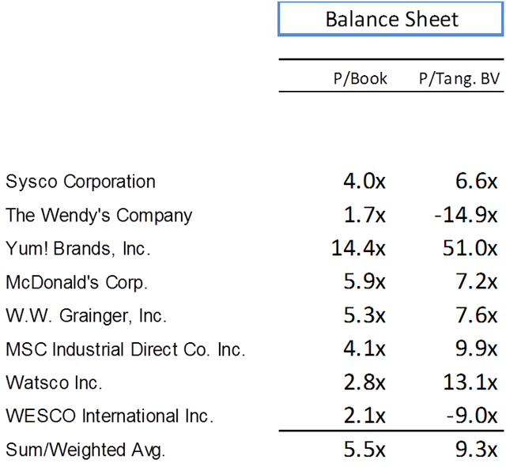Select Sysco's 4.0x P/Book value
The height and width of the screenshot is (467, 506).
point(364,181)
